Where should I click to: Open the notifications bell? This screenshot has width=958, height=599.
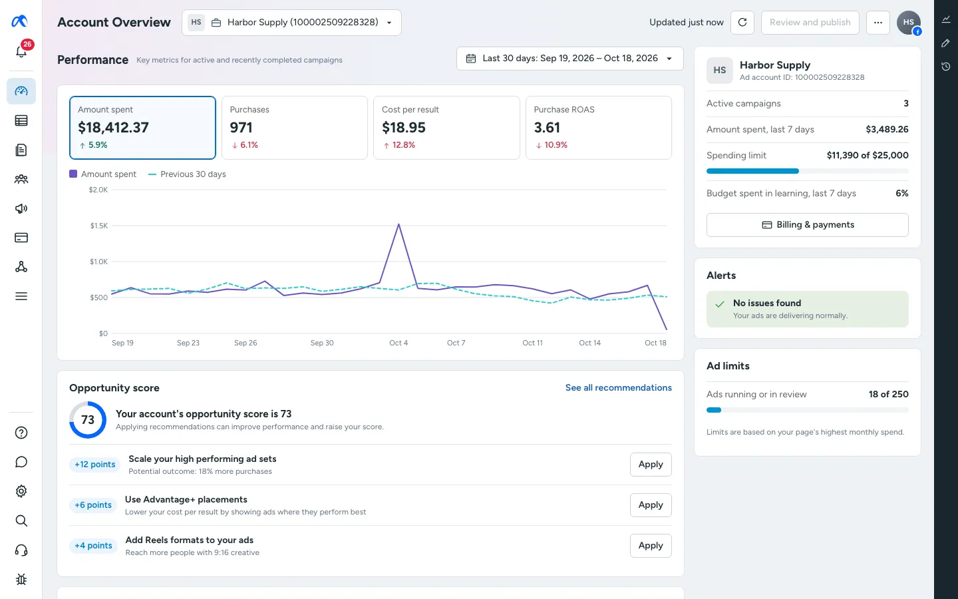click(x=21, y=51)
